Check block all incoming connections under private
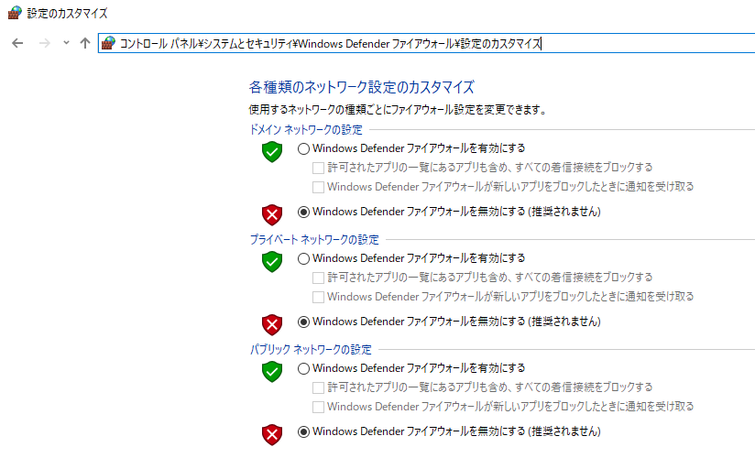This screenshot has width=755, height=469. (318, 278)
